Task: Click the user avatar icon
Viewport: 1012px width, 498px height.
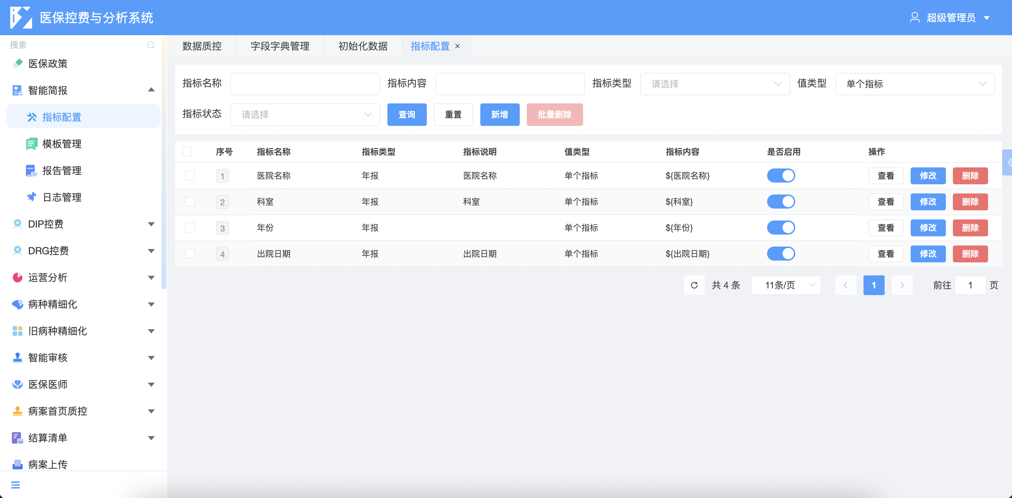Action: coord(915,18)
